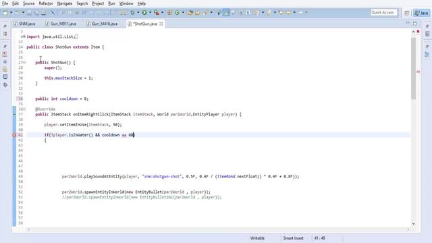The width and height of the screenshot is (432, 243).
Task: Click the green Run button icon
Action: coord(144,13)
